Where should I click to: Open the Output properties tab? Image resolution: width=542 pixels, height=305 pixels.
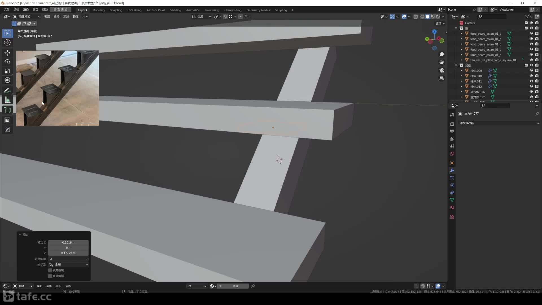point(452,131)
